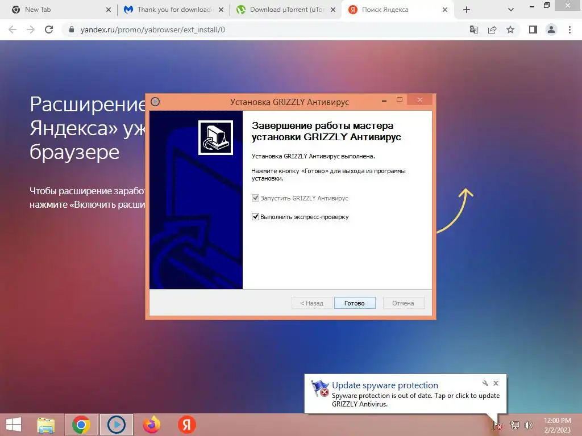Open the Chrome profile avatar
Image resolution: width=582 pixels, height=436 pixels.
point(551,30)
